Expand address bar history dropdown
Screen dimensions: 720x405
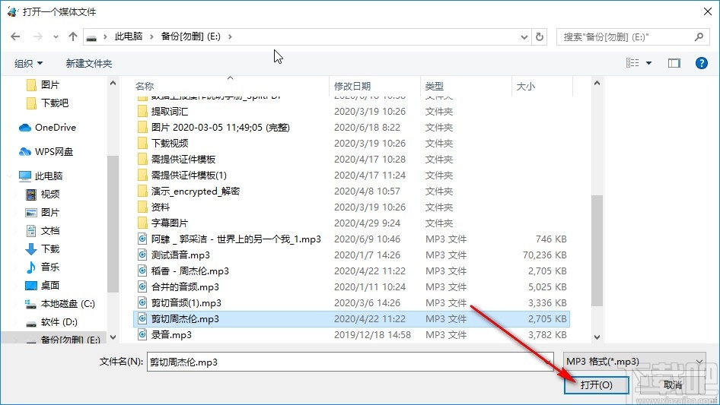(x=524, y=37)
